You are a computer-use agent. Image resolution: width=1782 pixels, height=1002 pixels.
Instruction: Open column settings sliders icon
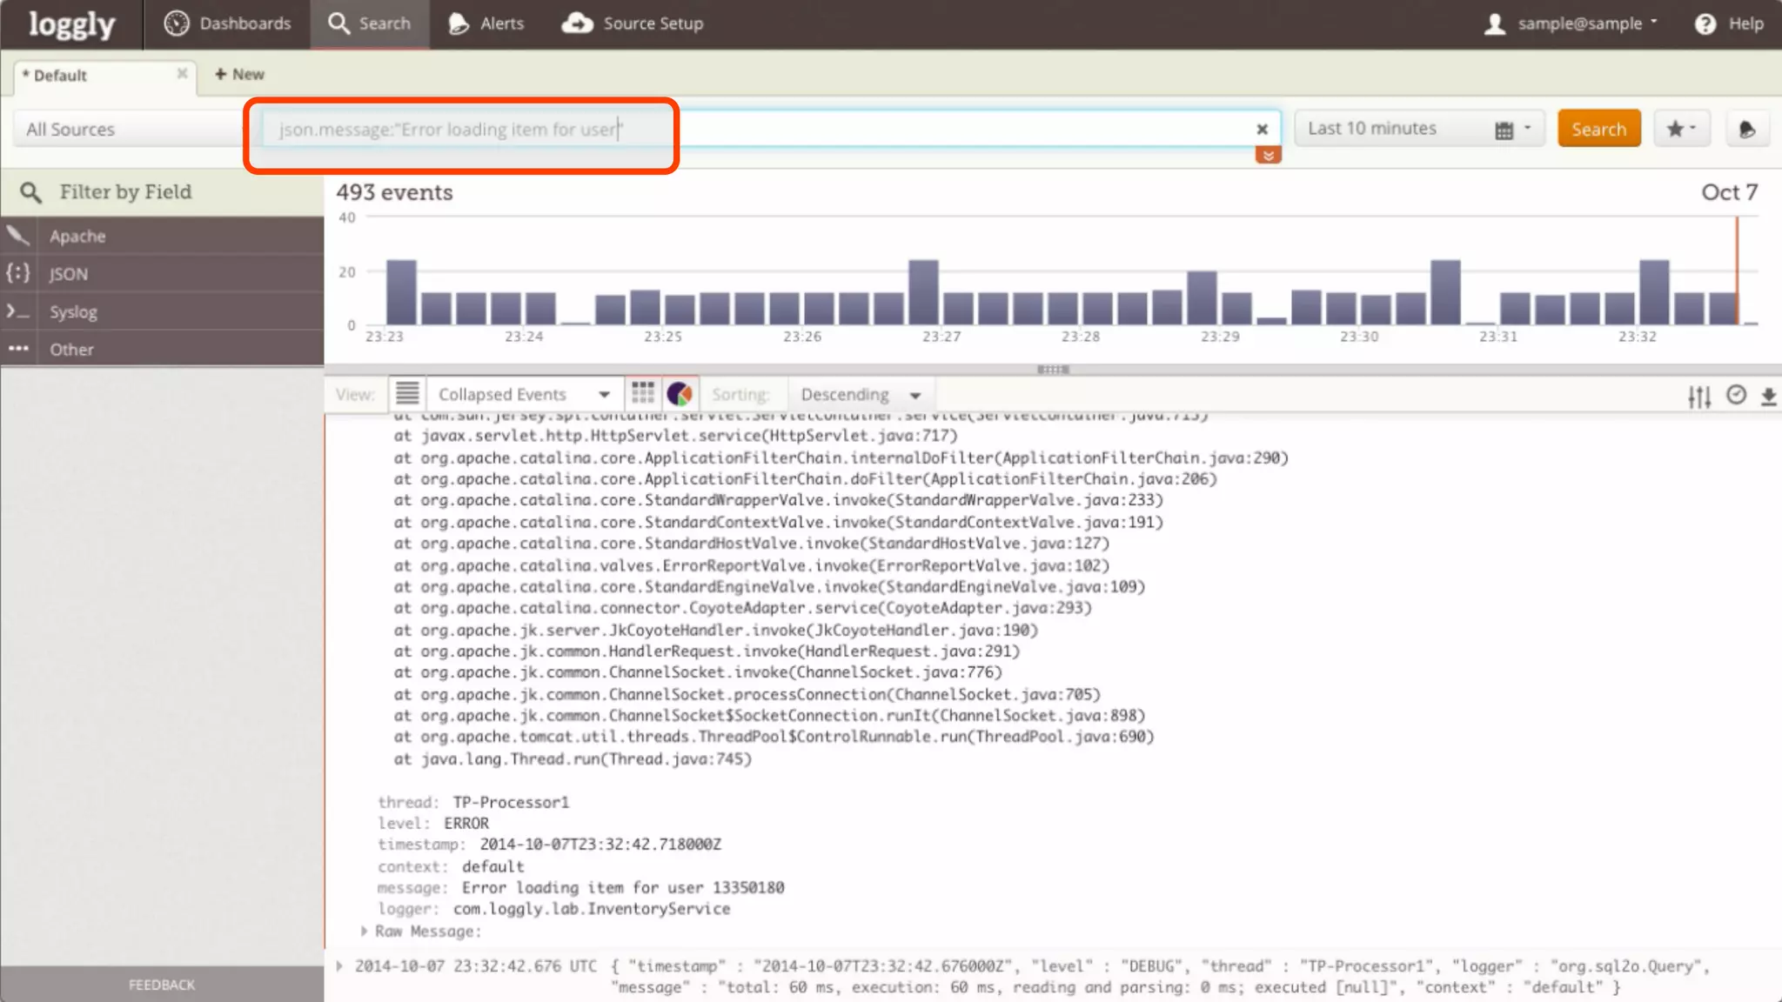(1698, 397)
